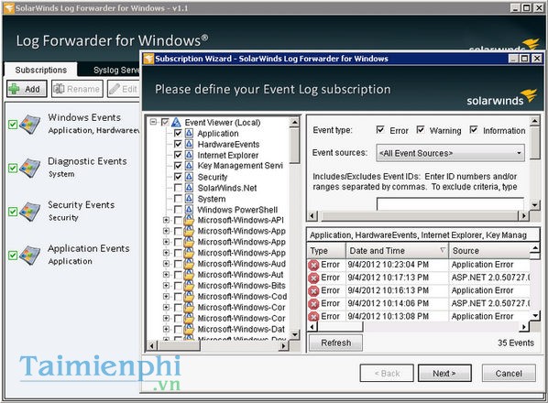This screenshot has width=548, height=403.
Task: Click the error icon for 10:13:08 PM event
Action: coord(313,316)
